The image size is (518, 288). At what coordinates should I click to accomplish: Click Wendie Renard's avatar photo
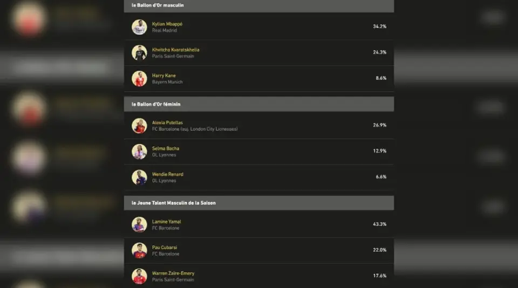(x=139, y=177)
